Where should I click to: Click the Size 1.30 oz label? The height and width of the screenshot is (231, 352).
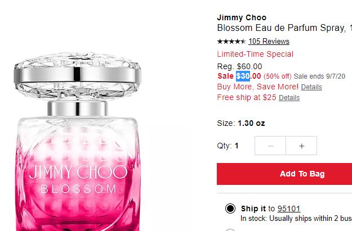(241, 123)
